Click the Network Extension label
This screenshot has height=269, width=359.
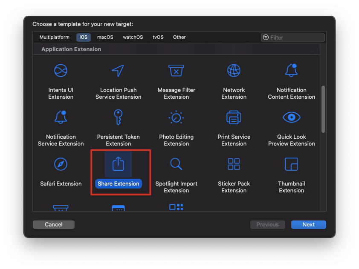click(234, 93)
